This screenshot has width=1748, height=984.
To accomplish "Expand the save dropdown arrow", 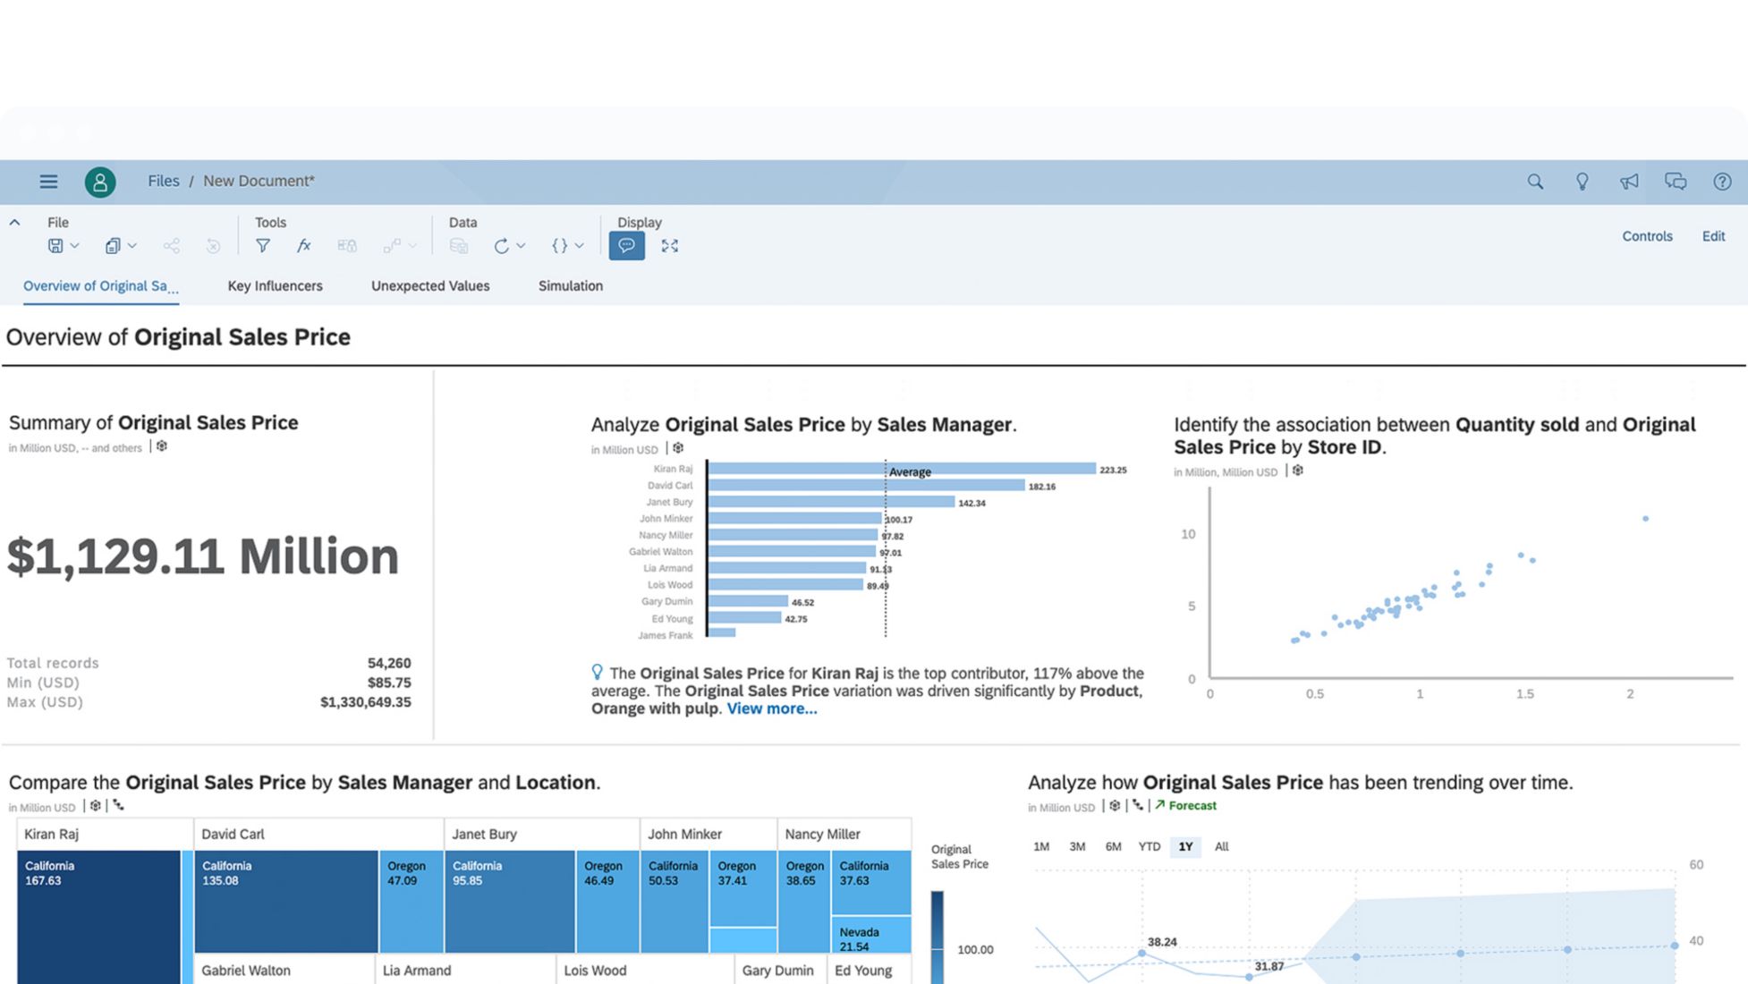I will tap(75, 246).
